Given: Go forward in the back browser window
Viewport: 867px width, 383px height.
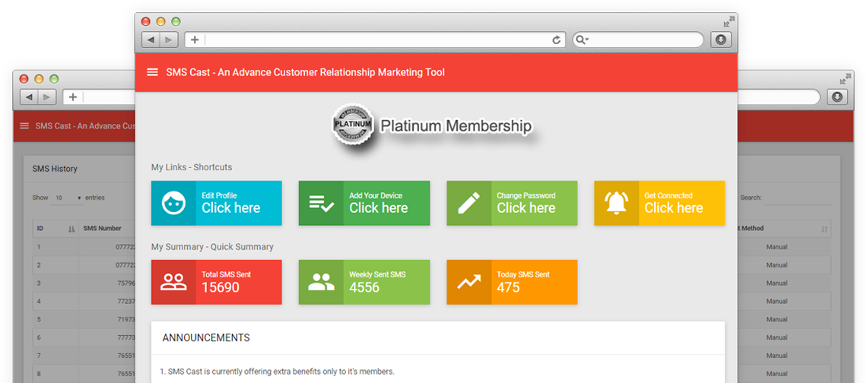Looking at the screenshot, I should (x=47, y=97).
